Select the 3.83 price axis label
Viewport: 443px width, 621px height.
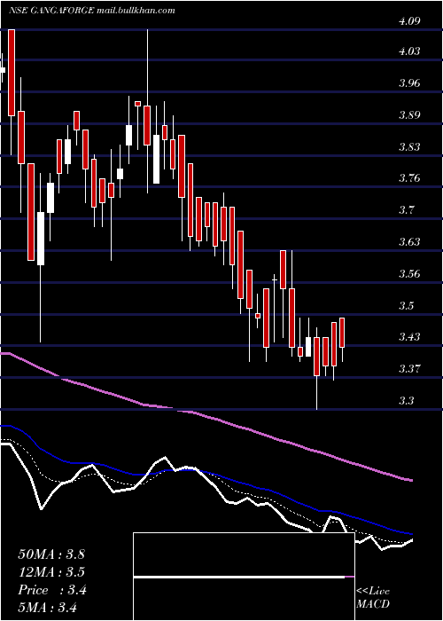tap(408, 147)
